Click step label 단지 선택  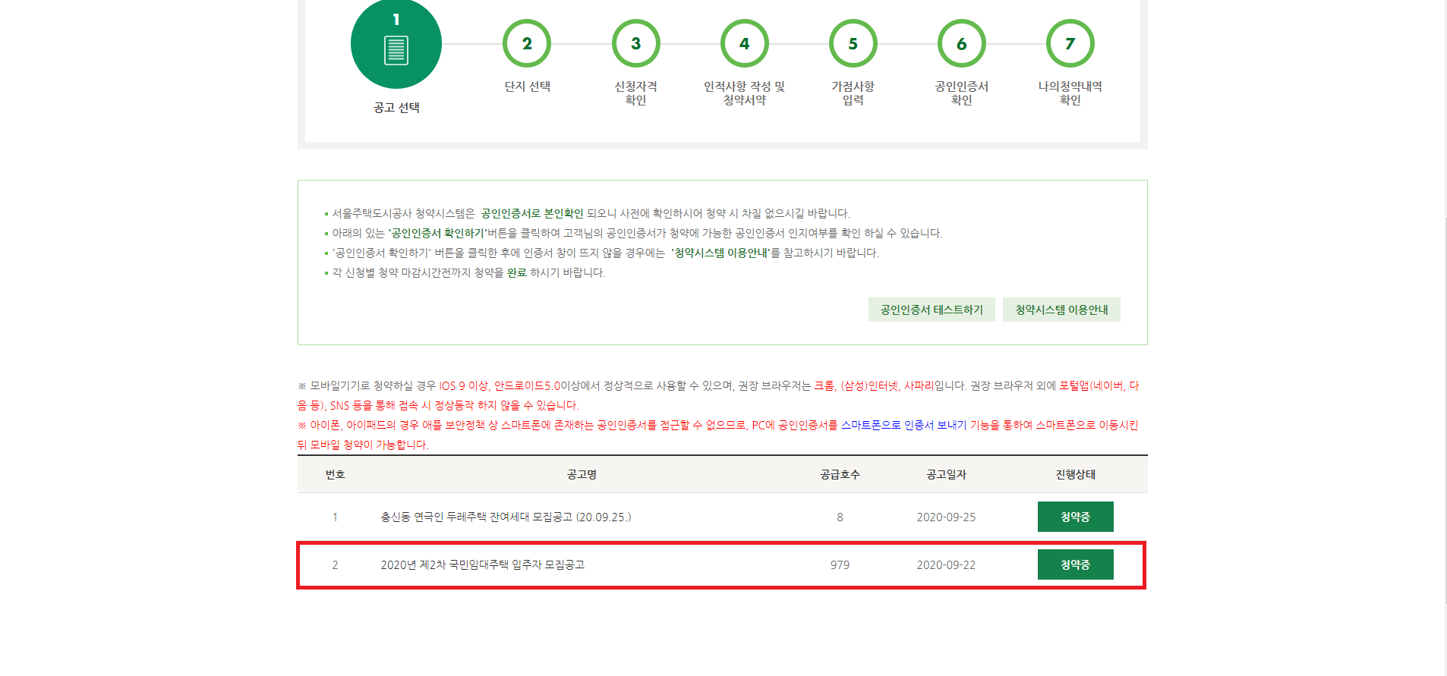tap(527, 86)
